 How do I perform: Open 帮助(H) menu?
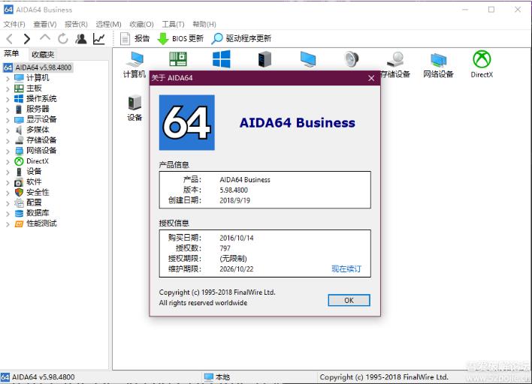pos(204,24)
